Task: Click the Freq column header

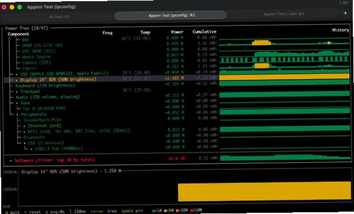Action: coord(107,33)
